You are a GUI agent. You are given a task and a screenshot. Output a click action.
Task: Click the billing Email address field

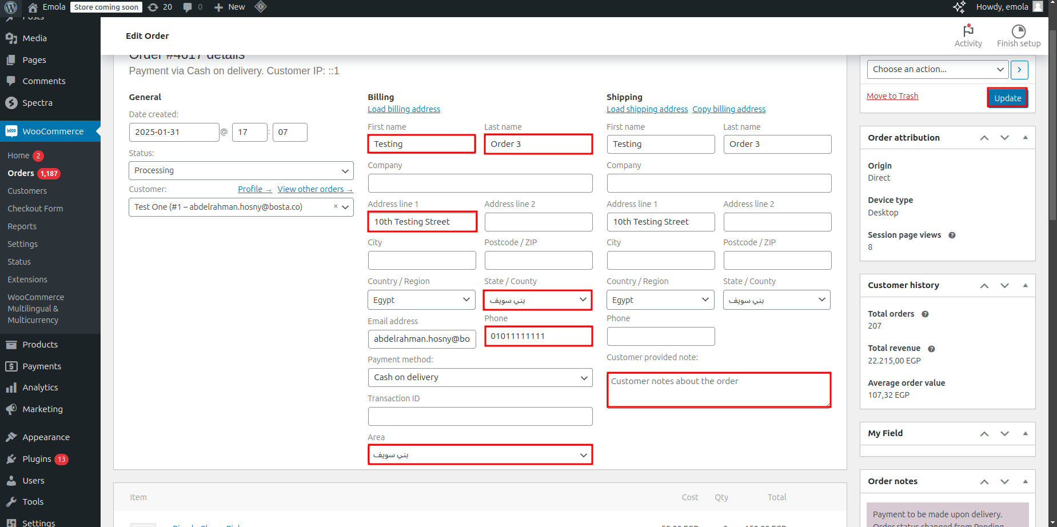[x=422, y=339]
